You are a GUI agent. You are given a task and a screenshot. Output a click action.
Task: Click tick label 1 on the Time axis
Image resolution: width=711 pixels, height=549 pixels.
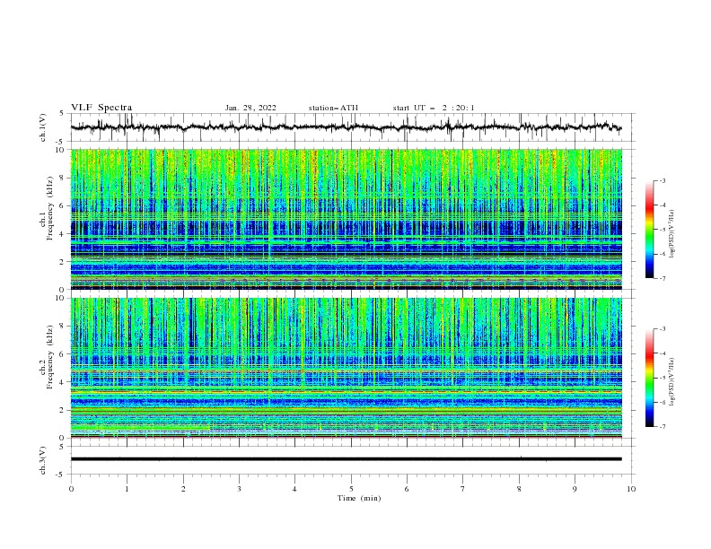127,489
